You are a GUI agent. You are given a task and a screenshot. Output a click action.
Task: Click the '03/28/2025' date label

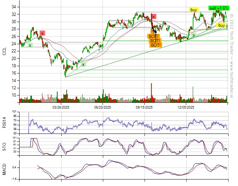pyautogui.click(x=61, y=107)
